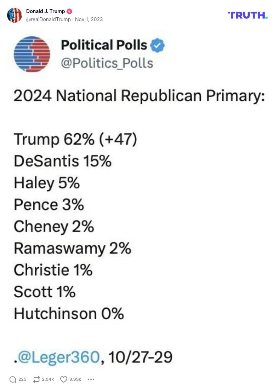This screenshot has height=390, width=275.
Task: Click the red verified badge beside Donald J. Trump
Action: 69,11
